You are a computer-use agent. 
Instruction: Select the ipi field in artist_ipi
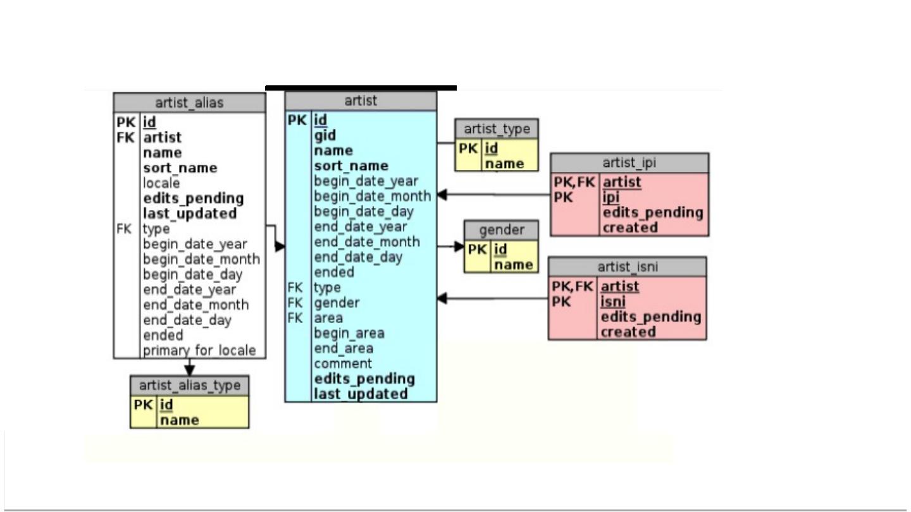(612, 197)
